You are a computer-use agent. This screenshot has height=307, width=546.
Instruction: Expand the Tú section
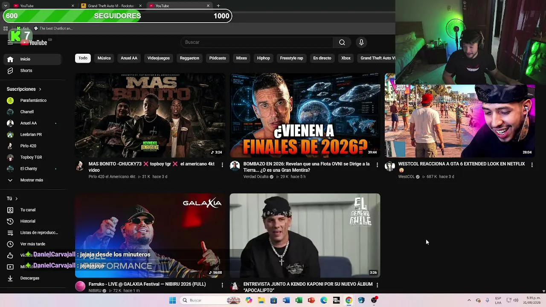(x=12, y=199)
